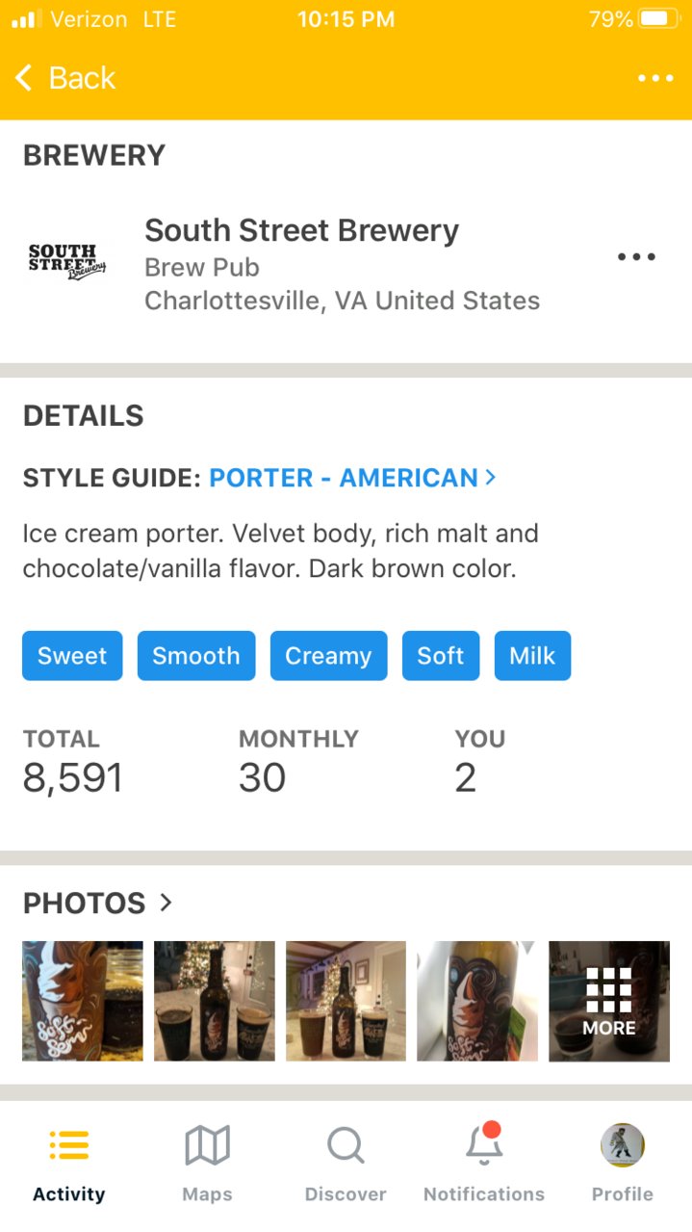692x1232 pixels.
Task: Open the South Street Brewery options dots
Action: point(636,257)
